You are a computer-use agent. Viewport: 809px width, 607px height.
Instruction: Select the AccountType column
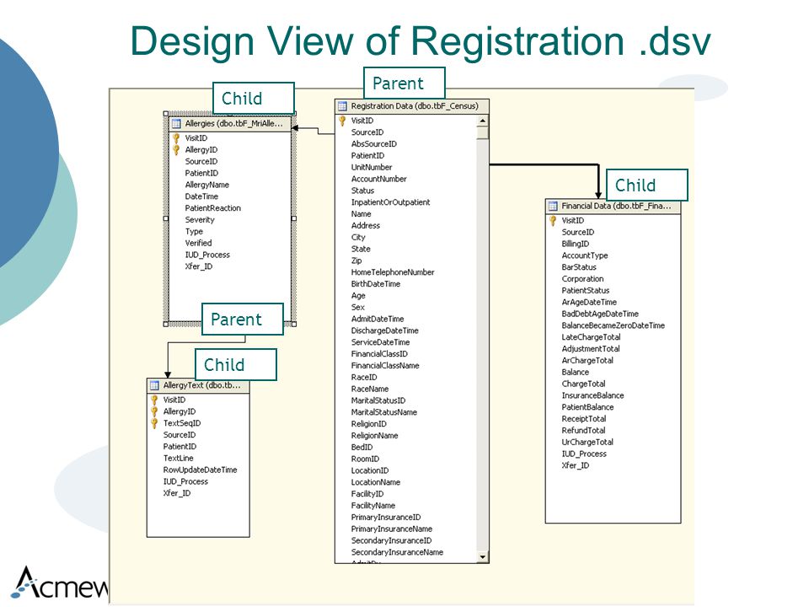coord(585,255)
